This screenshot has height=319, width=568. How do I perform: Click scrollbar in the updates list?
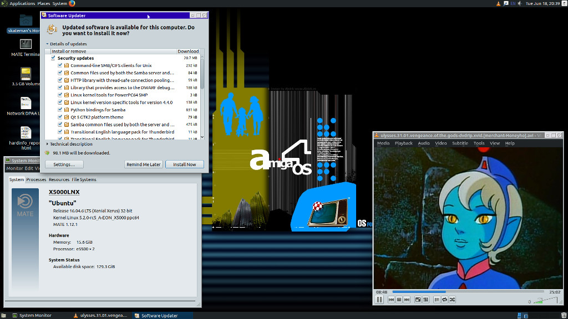(x=202, y=74)
